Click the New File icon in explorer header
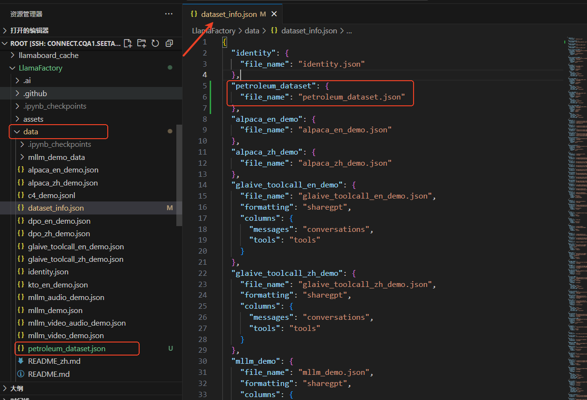This screenshot has height=400, width=587. coord(128,43)
